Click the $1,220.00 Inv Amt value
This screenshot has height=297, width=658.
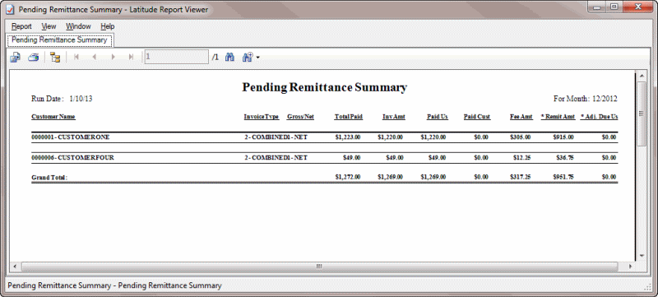click(390, 137)
